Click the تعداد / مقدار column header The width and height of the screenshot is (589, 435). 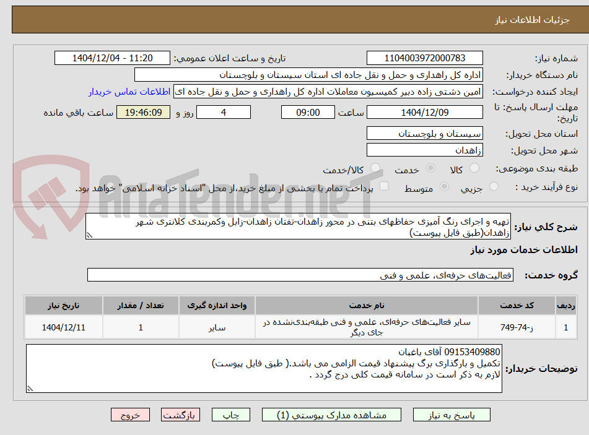141,306
